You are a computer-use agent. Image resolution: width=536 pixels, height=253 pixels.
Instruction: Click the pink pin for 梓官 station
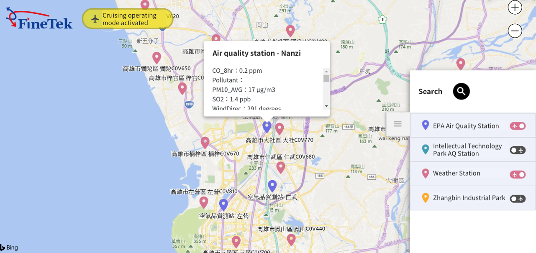[x=182, y=88]
